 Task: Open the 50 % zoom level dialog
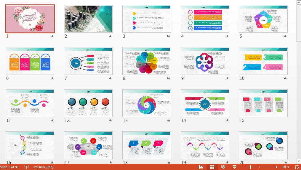(286, 167)
